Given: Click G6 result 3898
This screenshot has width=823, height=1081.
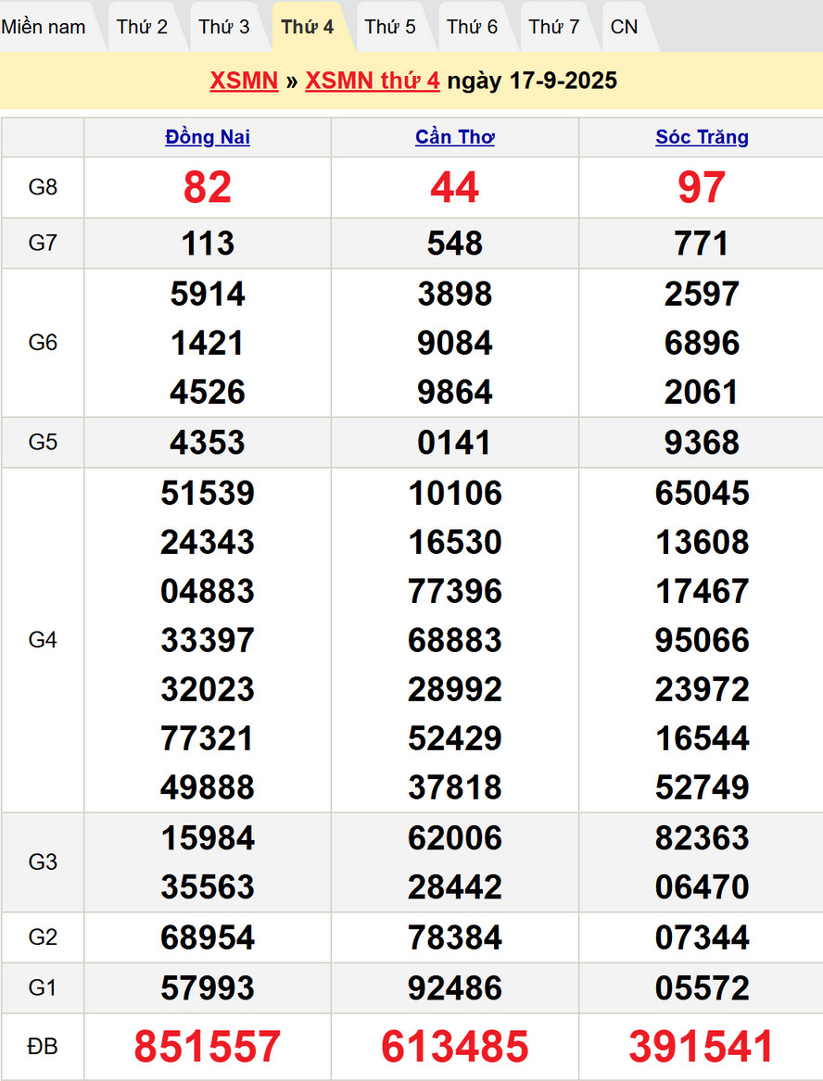Looking at the screenshot, I should (x=455, y=294).
